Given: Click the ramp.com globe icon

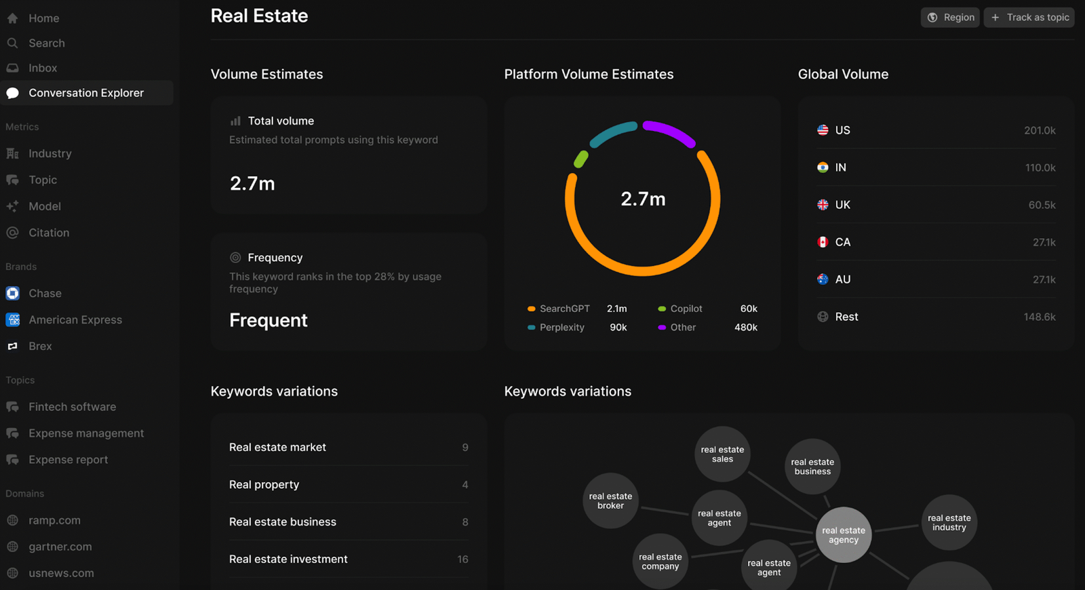Looking at the screenshot, I should 12,520.
